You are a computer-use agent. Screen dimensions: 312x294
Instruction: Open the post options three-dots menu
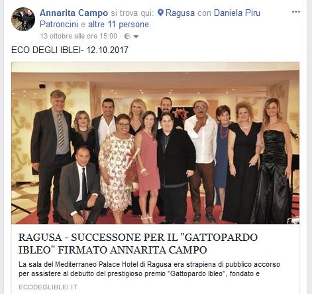coord(296,12)
